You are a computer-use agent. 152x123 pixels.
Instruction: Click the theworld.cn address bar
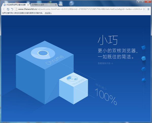(x=76, y=9)
